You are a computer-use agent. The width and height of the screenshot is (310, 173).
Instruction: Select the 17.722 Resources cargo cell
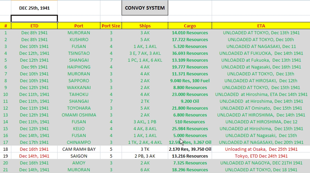[190, 39]
